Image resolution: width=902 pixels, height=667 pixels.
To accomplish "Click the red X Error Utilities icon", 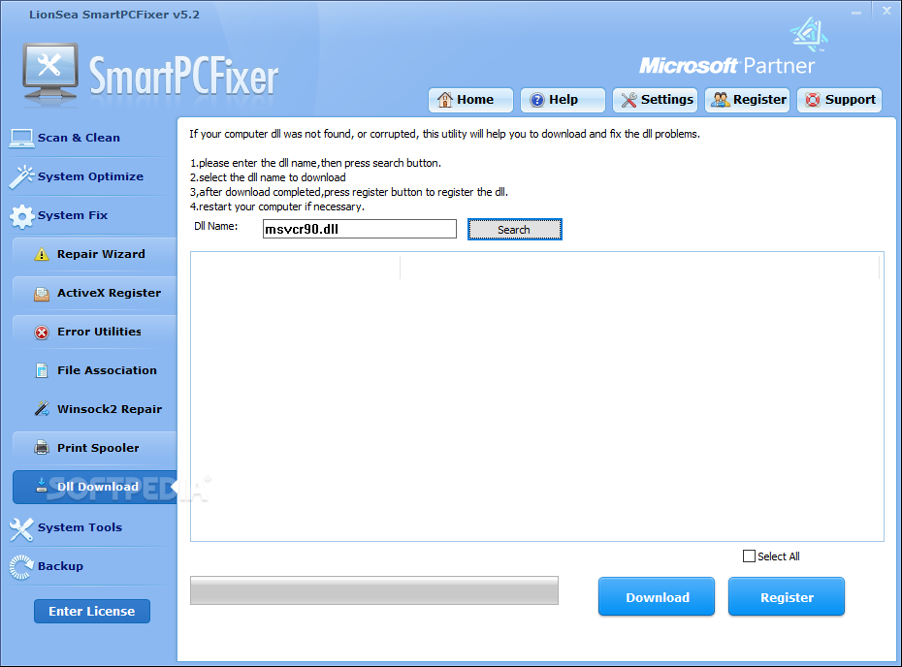I will click(42, 333).
